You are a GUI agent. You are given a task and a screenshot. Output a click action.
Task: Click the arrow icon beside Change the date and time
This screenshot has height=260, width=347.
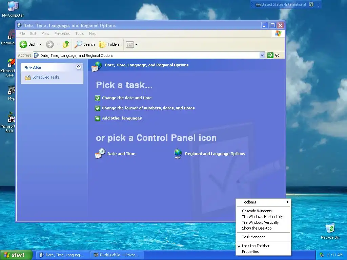[98, 98]
